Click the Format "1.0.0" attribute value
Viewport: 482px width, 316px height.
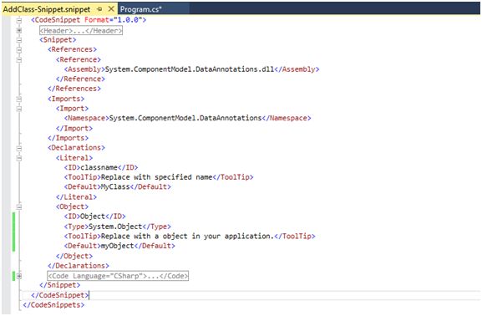coord(128,20)
